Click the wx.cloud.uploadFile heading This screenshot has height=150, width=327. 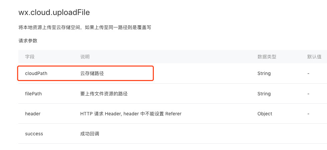pos(54,13)
